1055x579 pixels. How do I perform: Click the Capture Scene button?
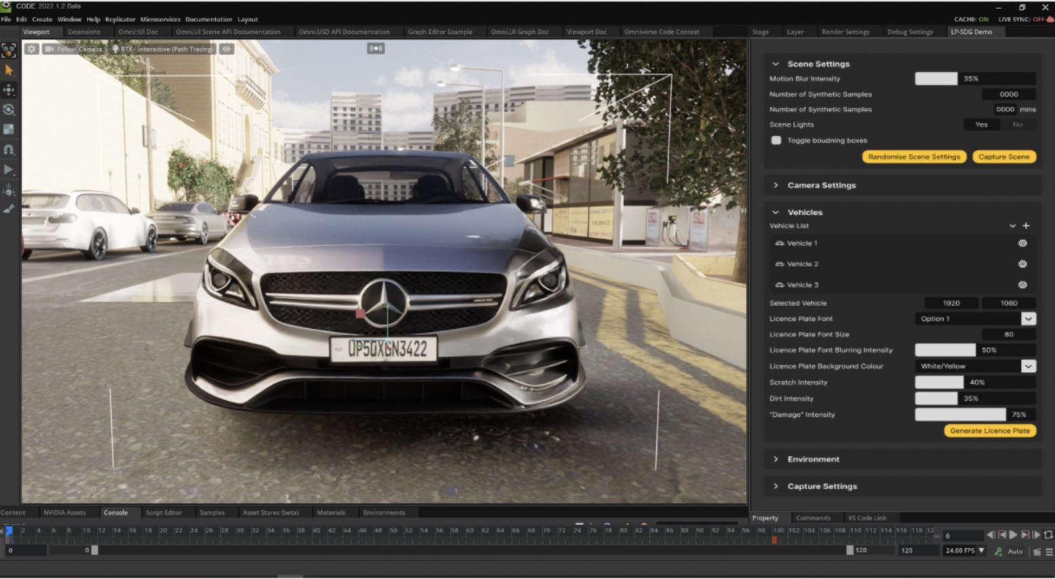(1003, 157)
